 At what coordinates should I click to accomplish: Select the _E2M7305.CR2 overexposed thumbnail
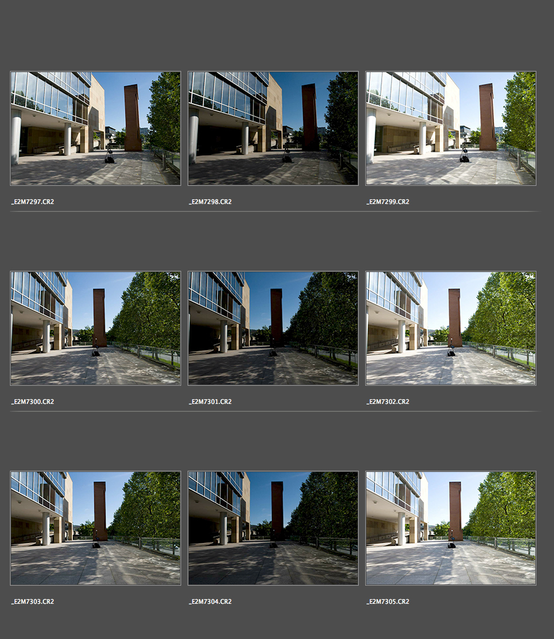tap(451, 528)
